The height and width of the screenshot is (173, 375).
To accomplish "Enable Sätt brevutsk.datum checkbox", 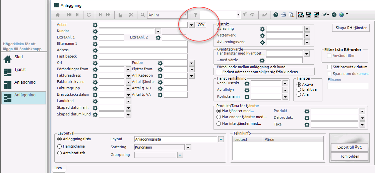I will tap(329, 67).
